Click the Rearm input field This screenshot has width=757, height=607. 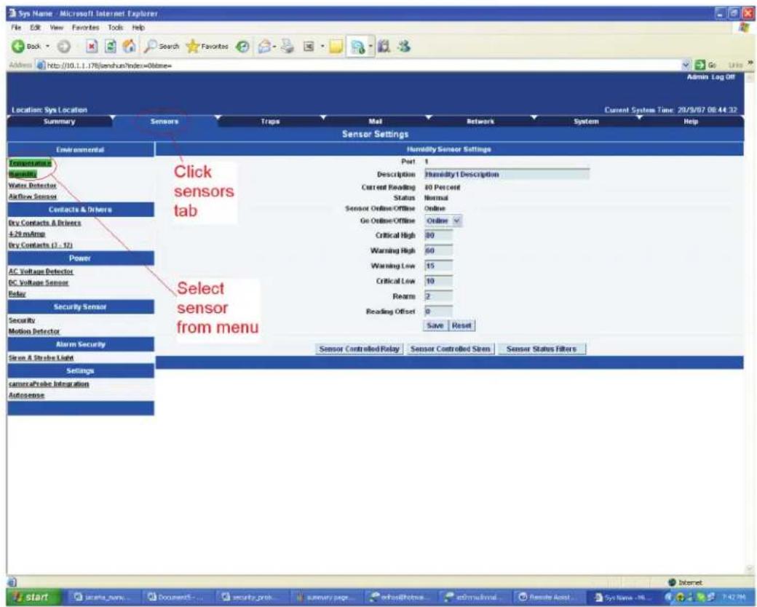[438, 296]
